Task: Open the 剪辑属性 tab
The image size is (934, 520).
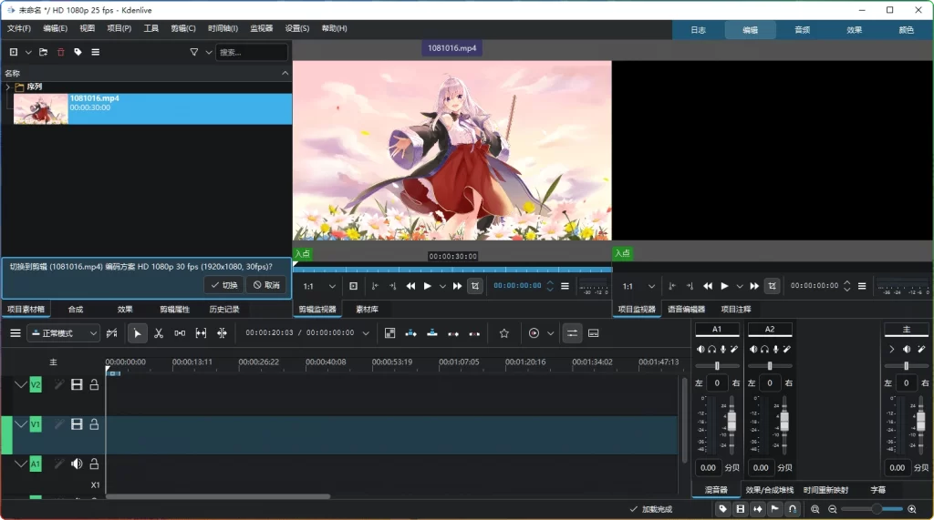Action: 174,310
